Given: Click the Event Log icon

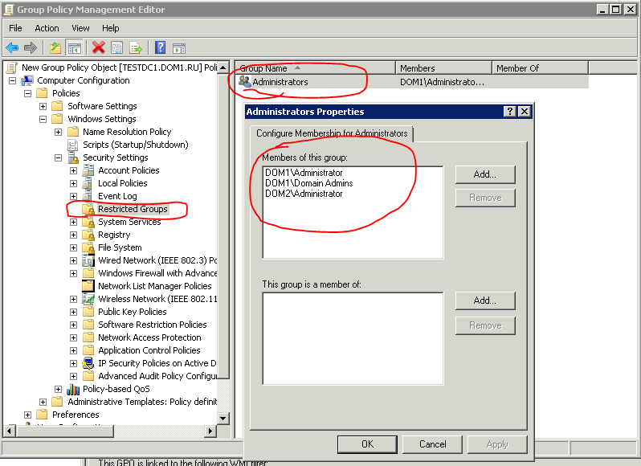Looking at the screenshot, I should point(88,196).
